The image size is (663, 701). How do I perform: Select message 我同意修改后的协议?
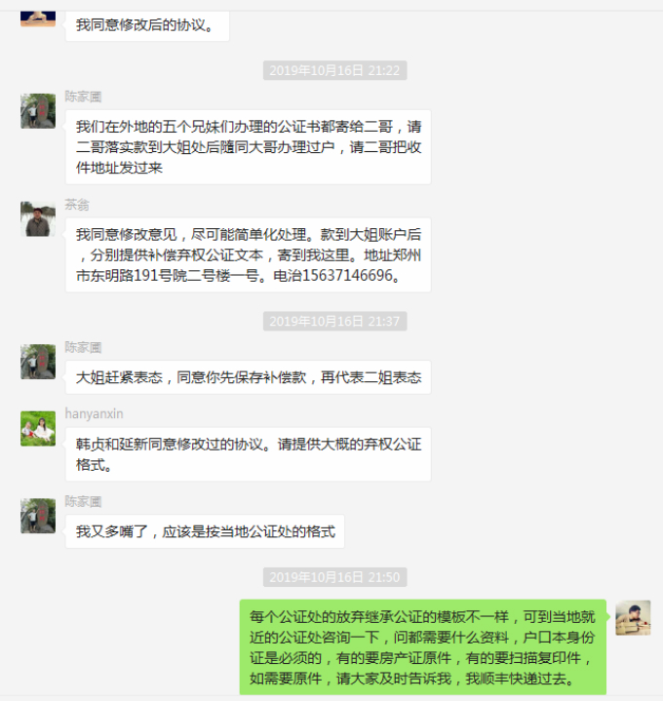[147, 25]
